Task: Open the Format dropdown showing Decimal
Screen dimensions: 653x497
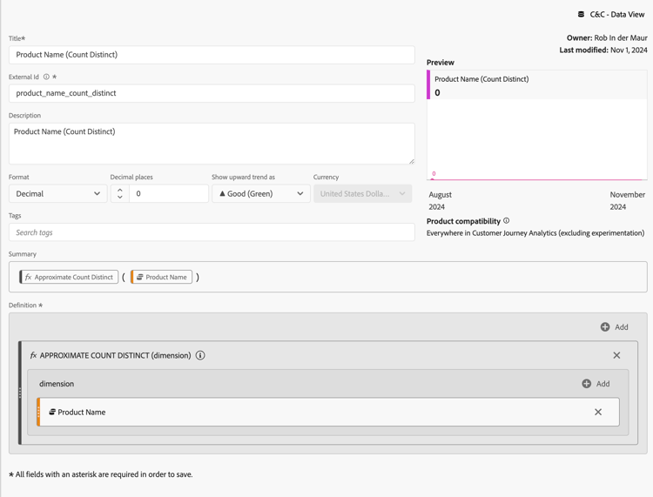Action: click(58, 194)
